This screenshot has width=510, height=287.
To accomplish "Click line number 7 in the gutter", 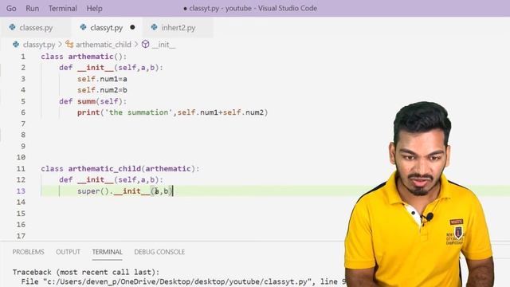I will (23, 124).
